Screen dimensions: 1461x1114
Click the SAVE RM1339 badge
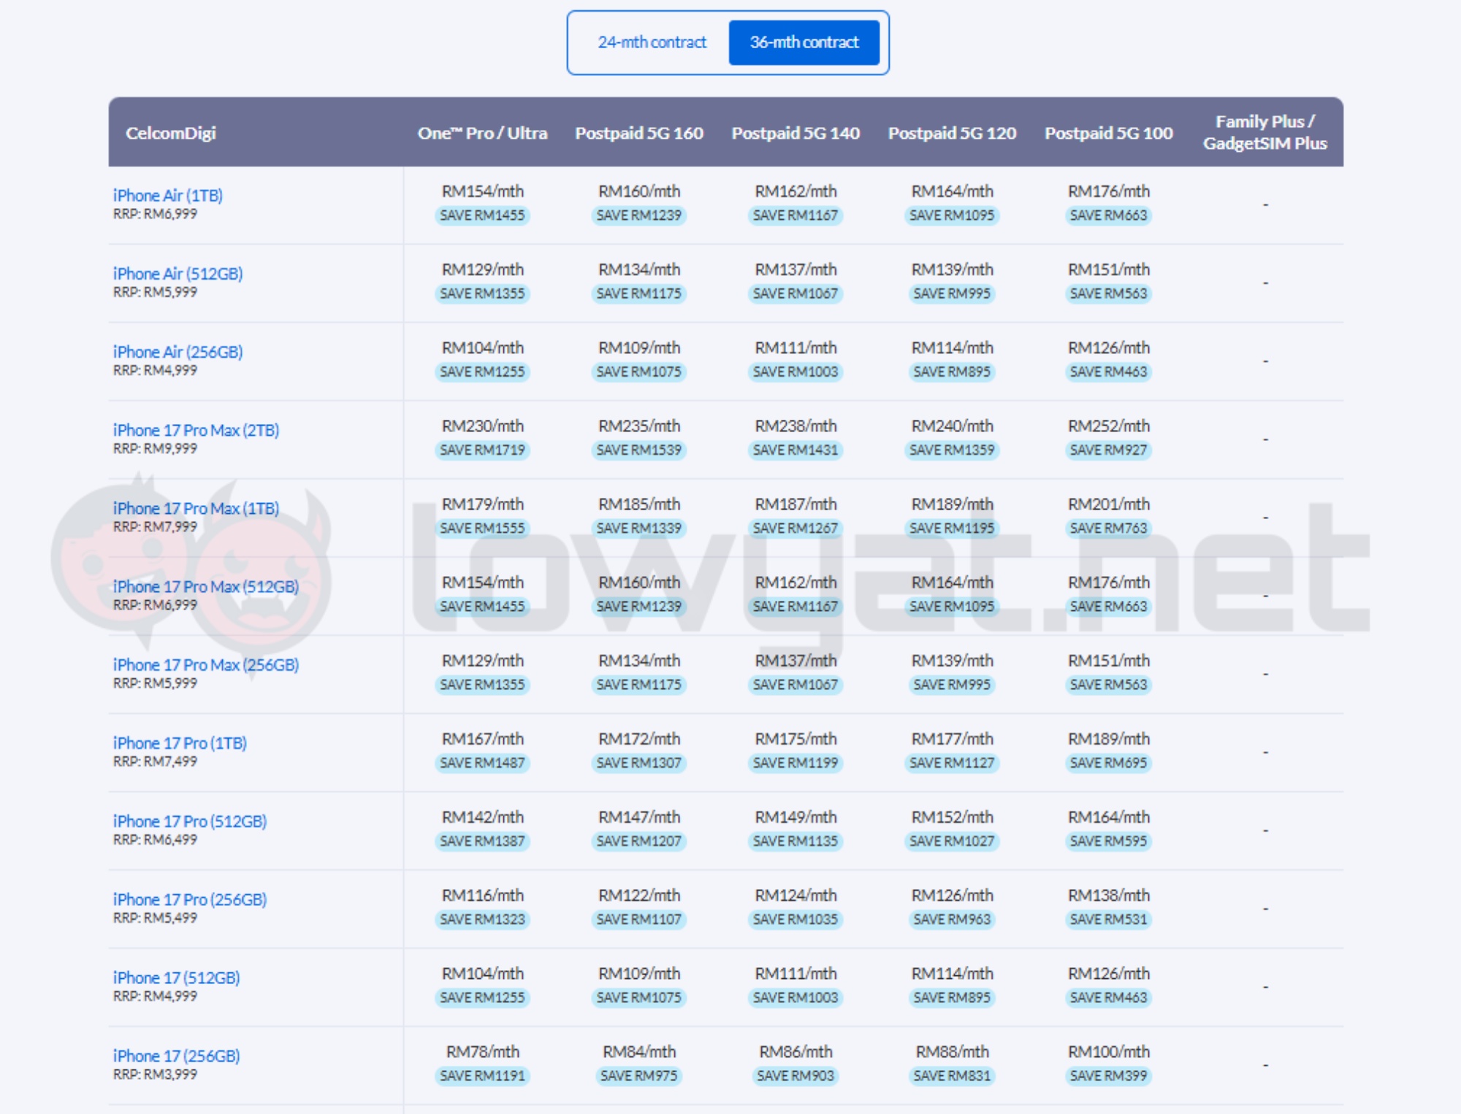coord(638,528)
